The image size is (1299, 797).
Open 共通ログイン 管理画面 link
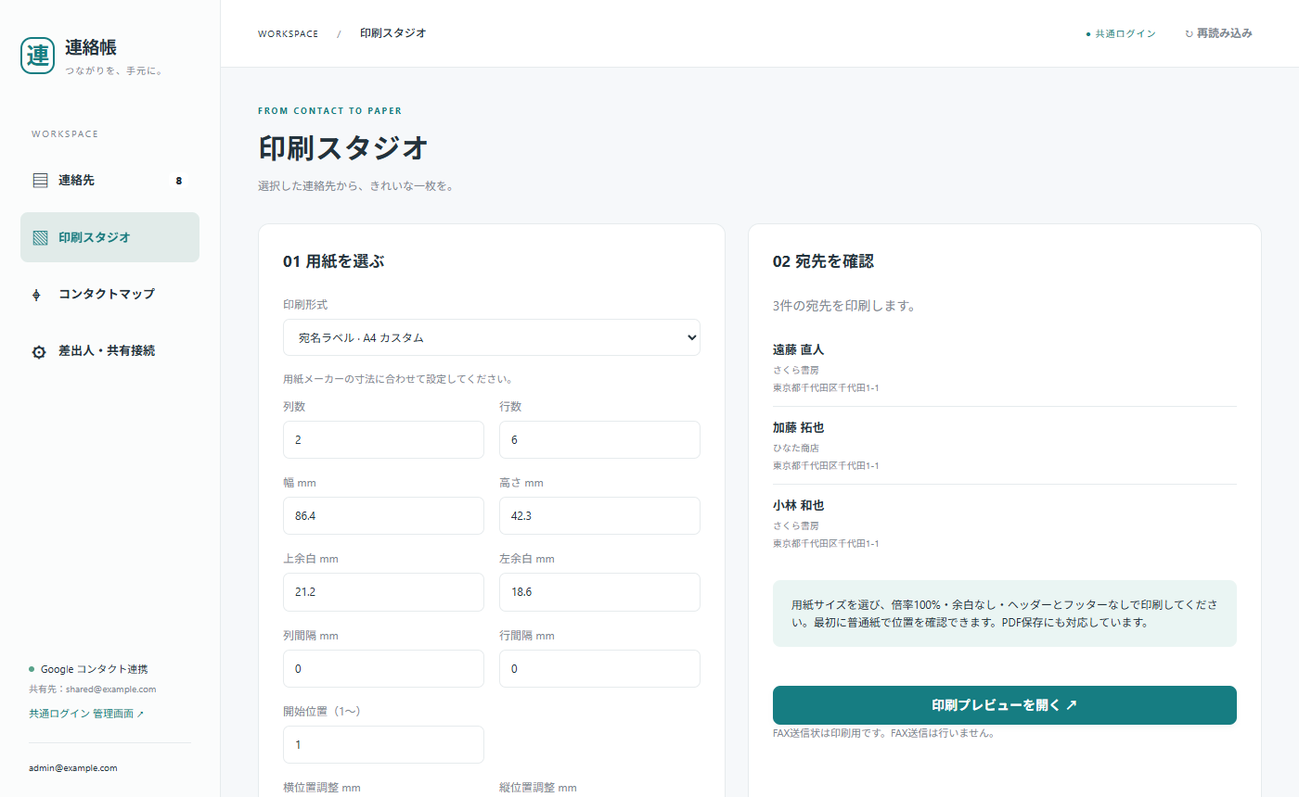86,714
